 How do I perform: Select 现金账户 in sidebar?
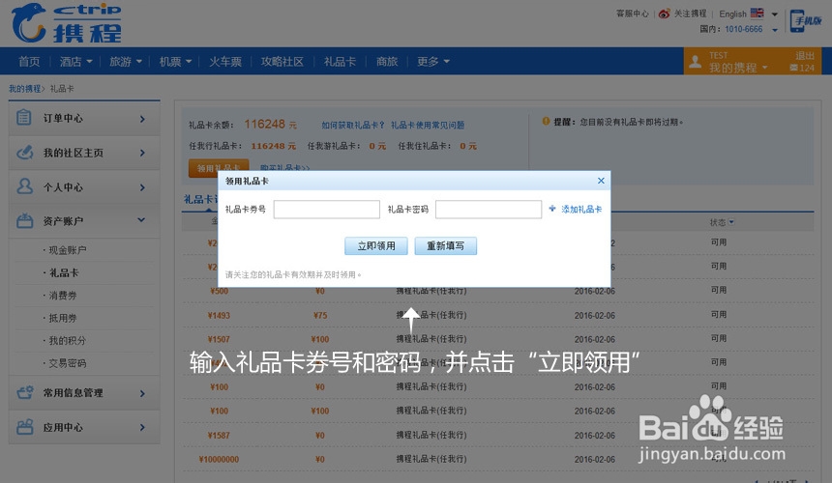[x=68, y=250]
